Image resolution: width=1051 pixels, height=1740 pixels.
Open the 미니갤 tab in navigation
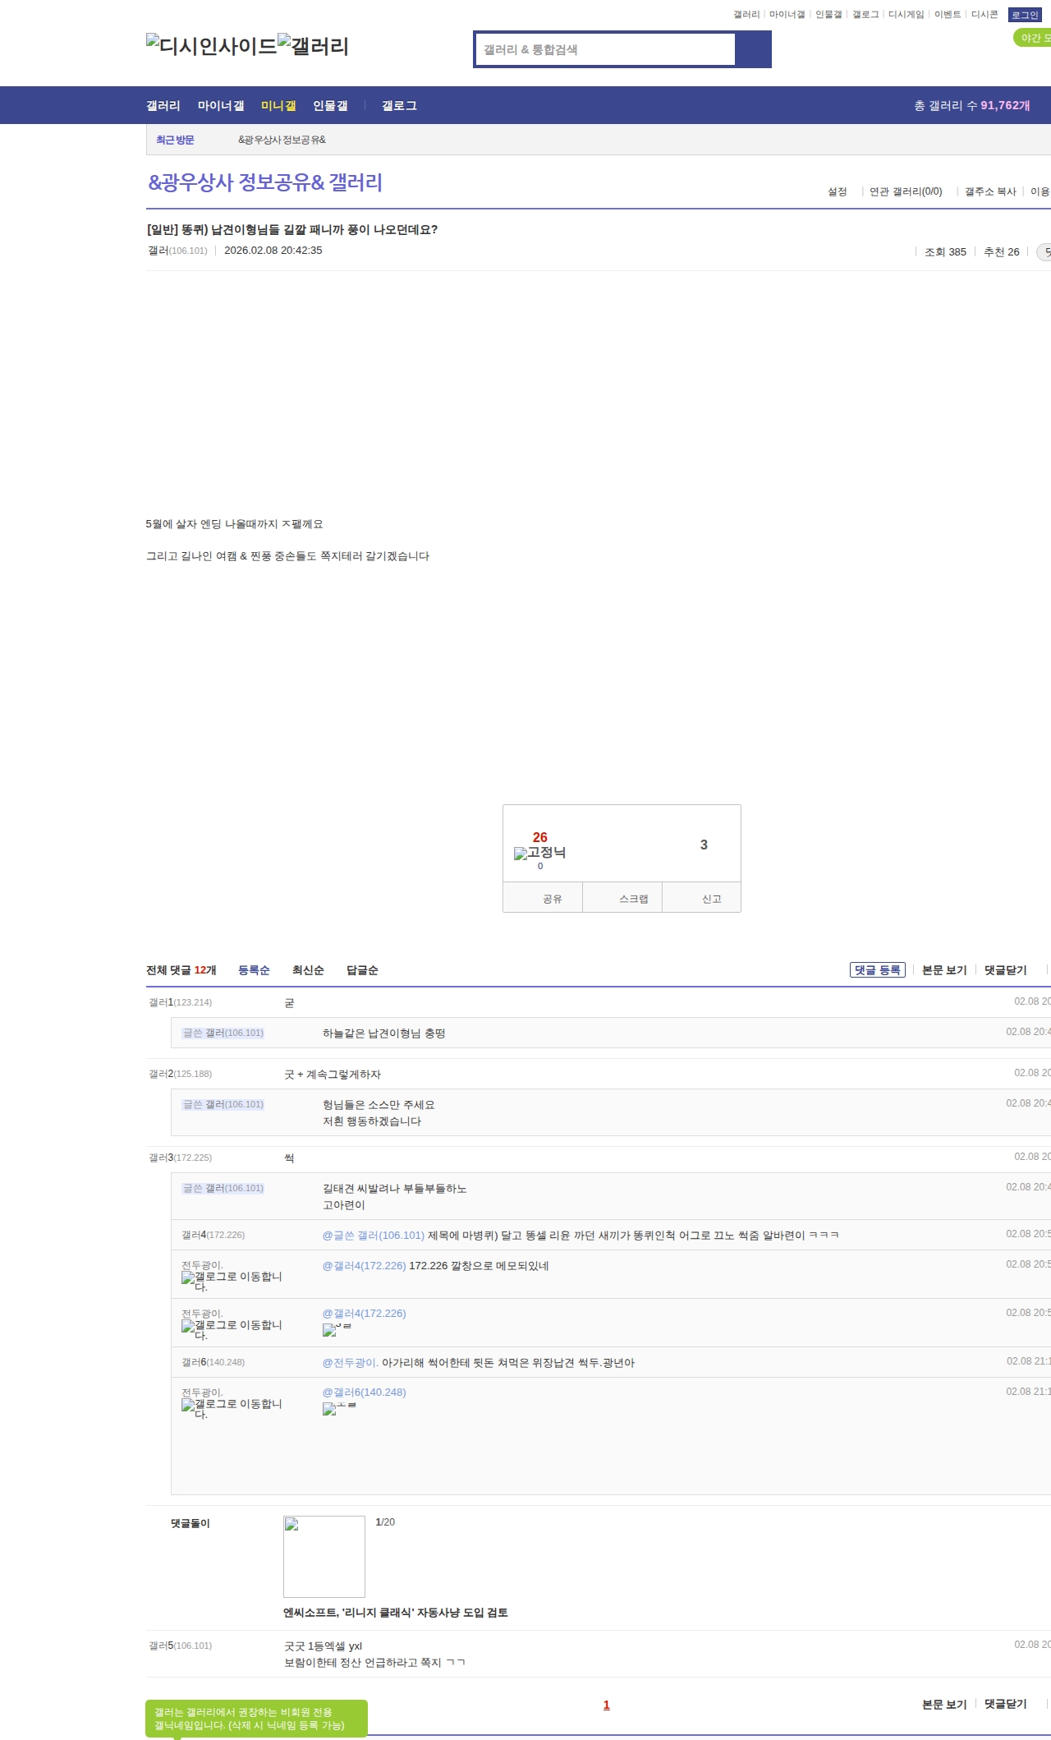278,106
